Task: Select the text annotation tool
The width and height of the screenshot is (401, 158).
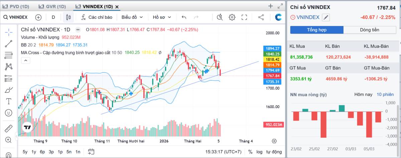Action: point(9,101)
